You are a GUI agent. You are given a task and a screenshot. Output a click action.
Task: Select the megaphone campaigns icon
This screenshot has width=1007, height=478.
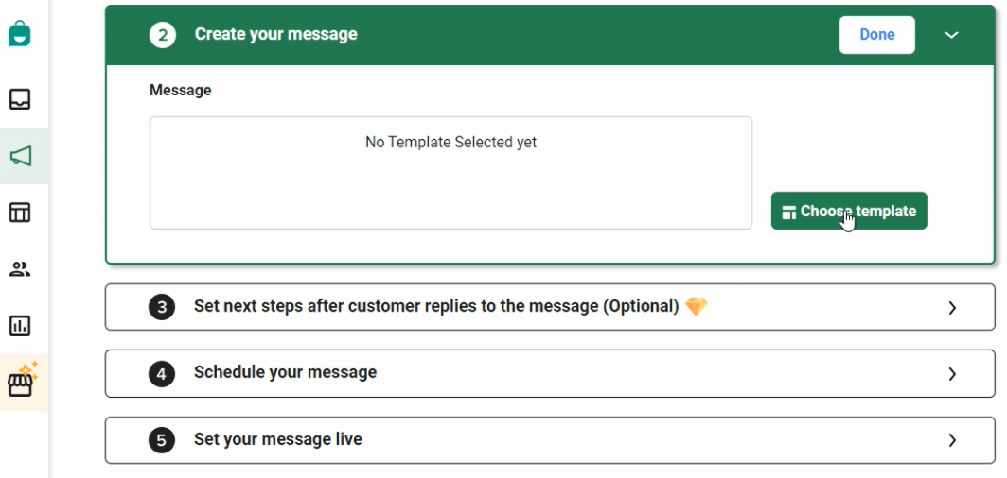[x=20, y=156]
